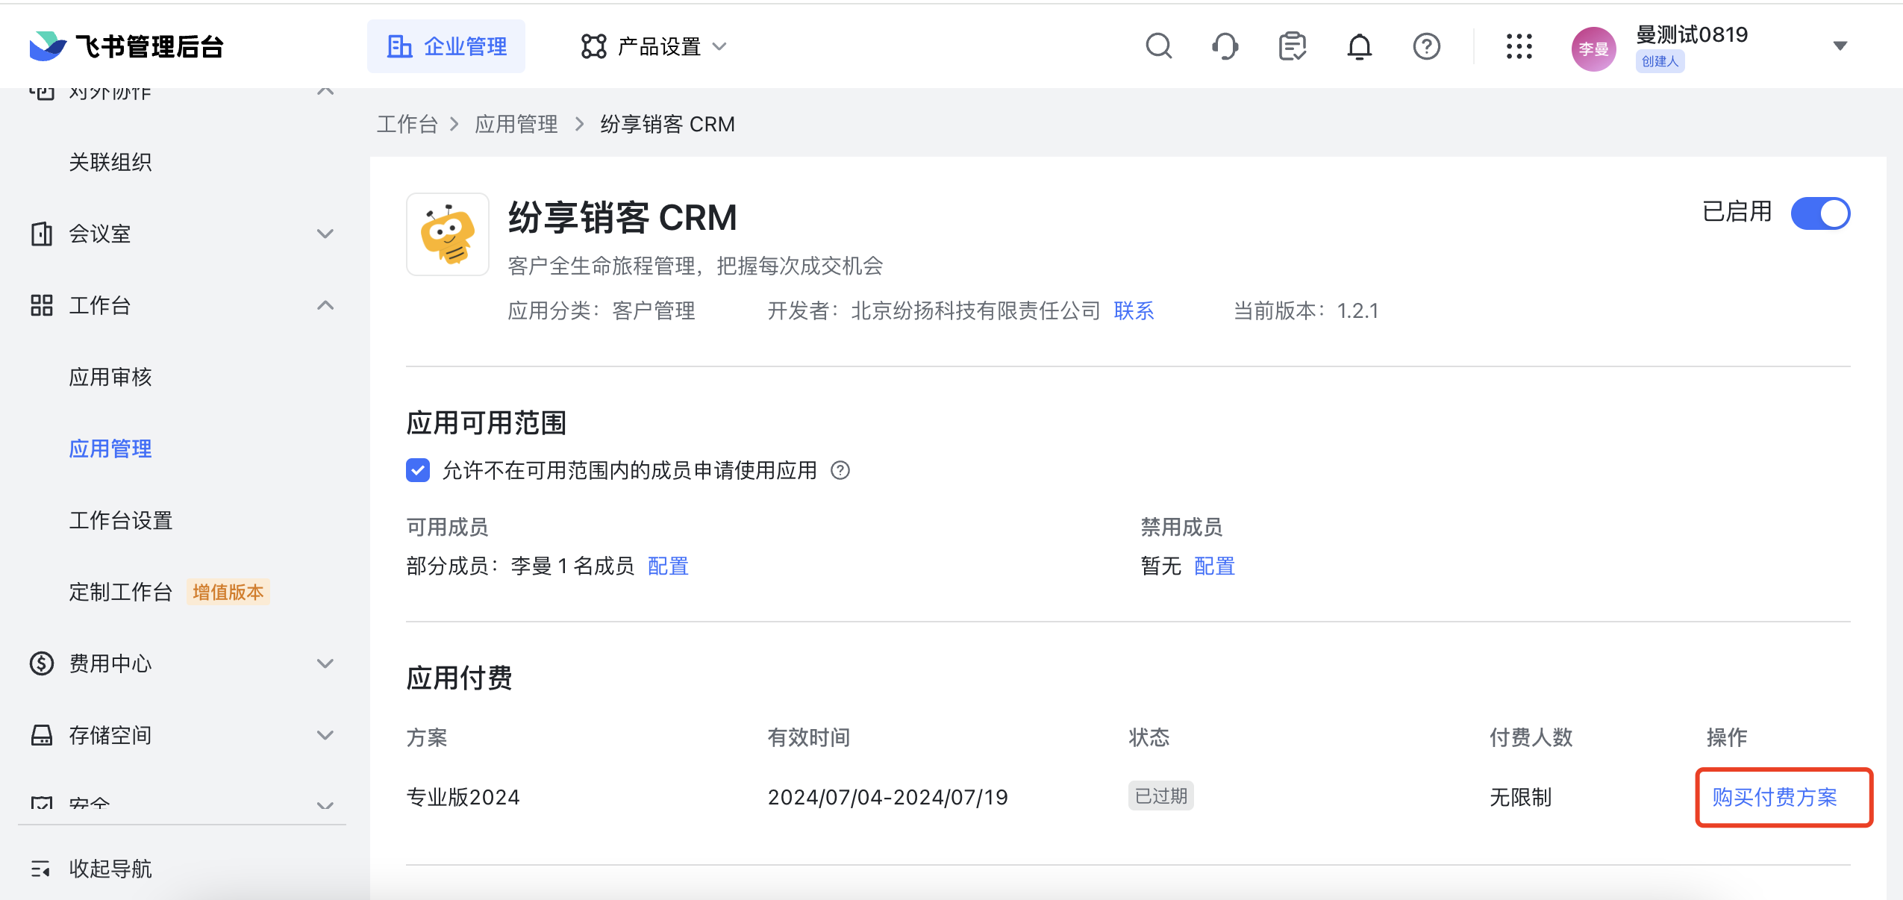This screenshot has height=900, width=1903.
Task: Go to 工作台 in the breadcrumb
Action: tap(407, 124)
